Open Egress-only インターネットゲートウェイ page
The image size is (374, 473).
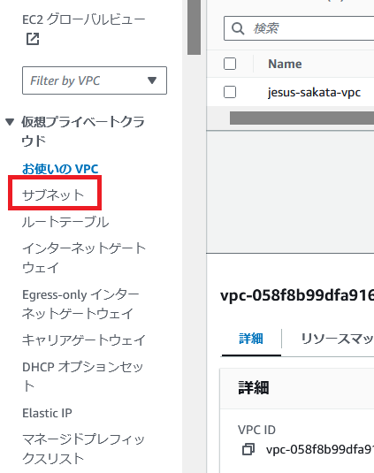[80, 304]
